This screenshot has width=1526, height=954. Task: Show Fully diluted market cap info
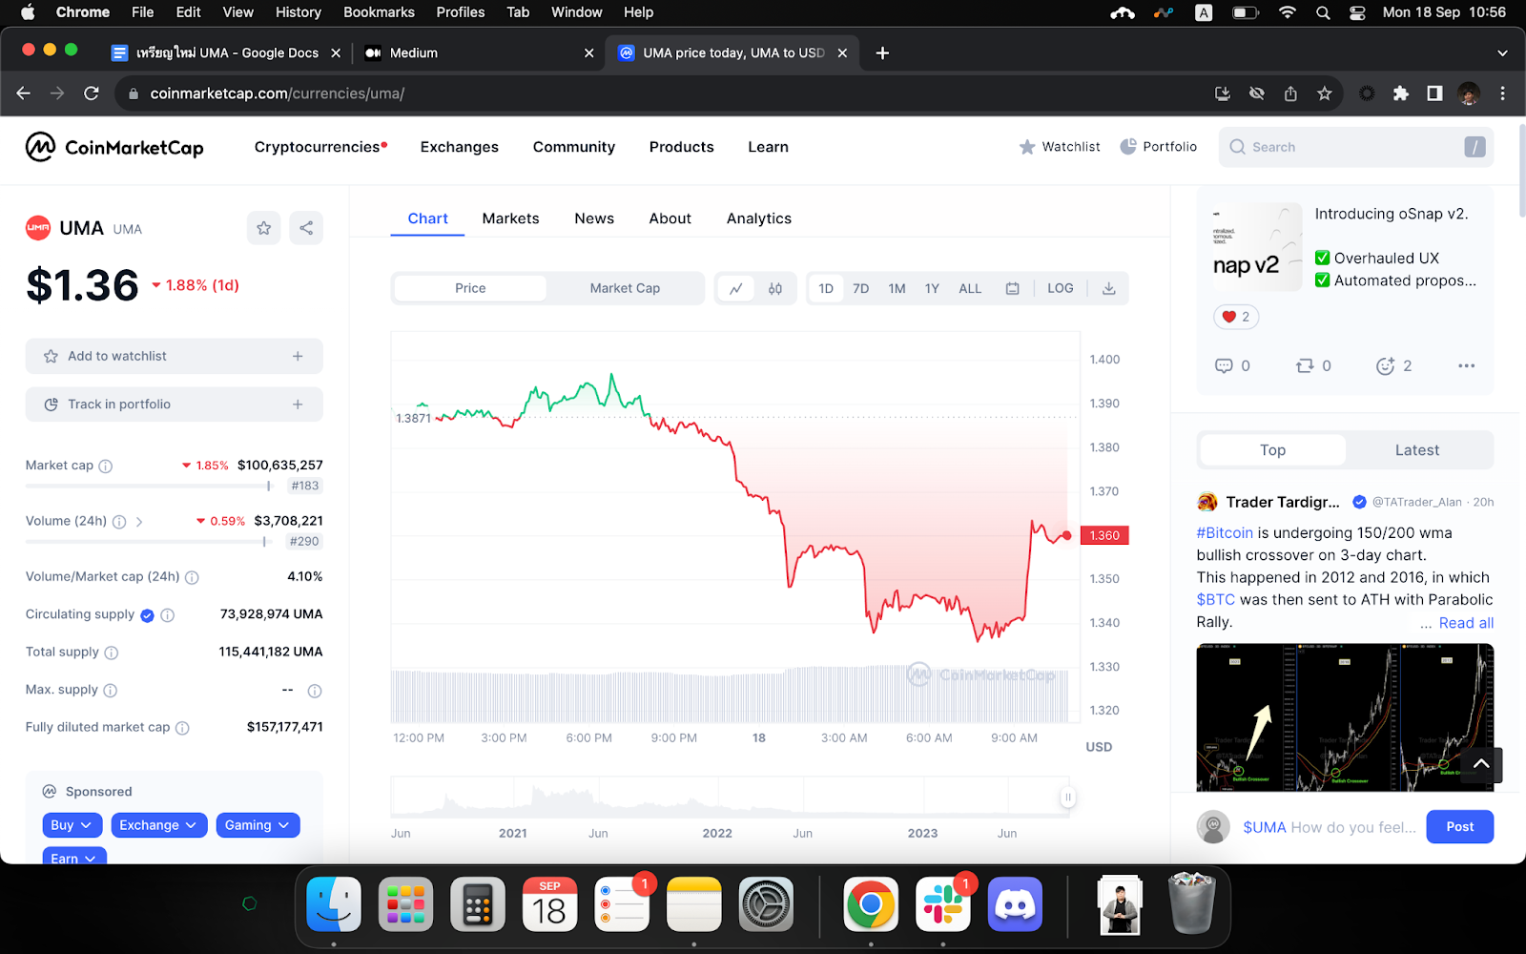(x=182, y=728)
